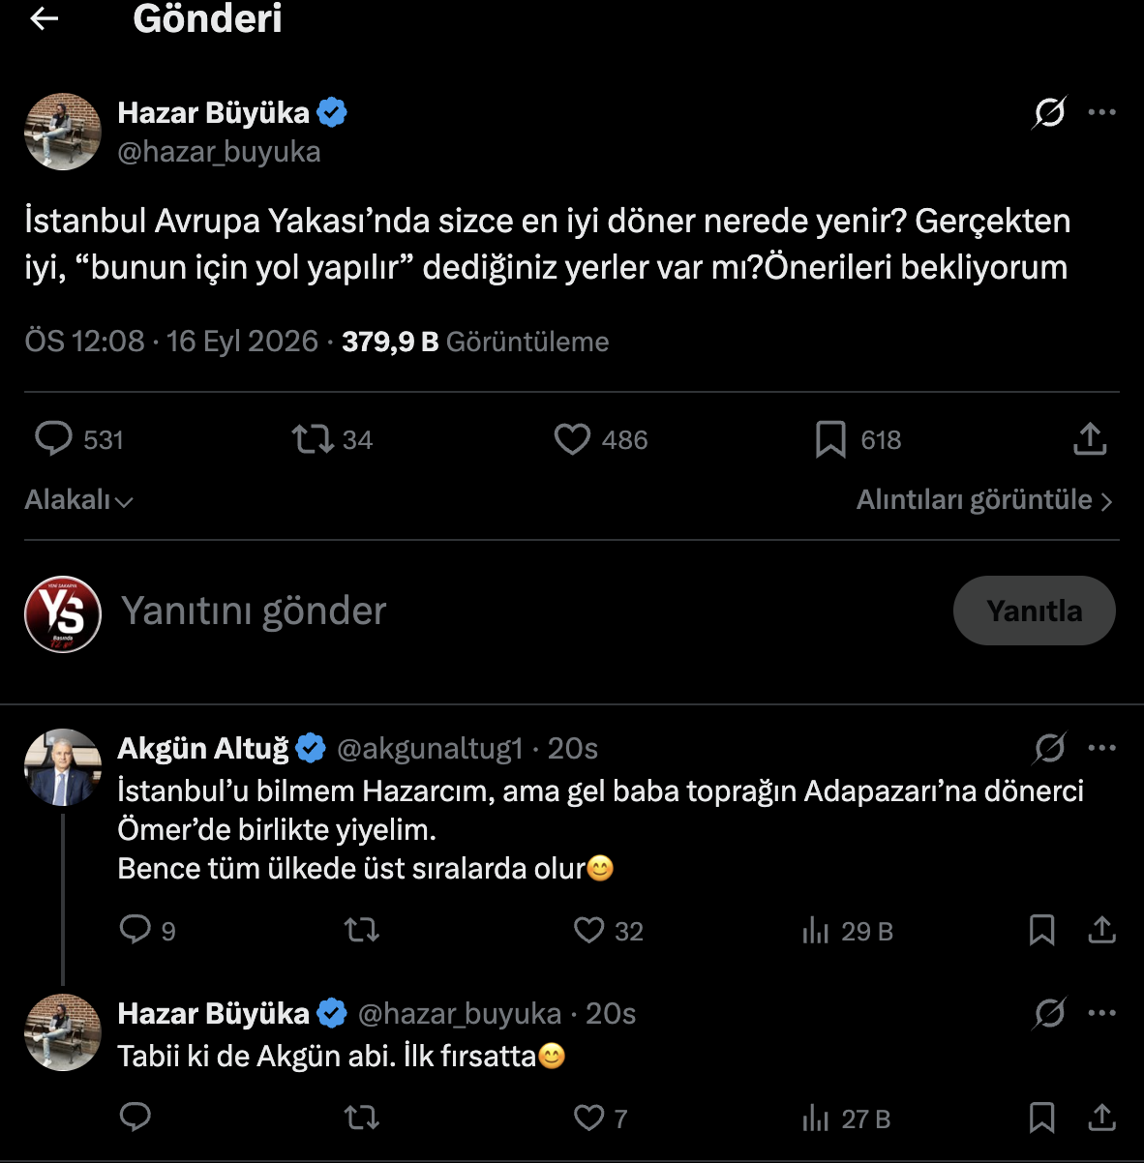The width and height of the screenshot is (1144, 1163).
Task: Open more options on main post
Action: click(1101, 112)
